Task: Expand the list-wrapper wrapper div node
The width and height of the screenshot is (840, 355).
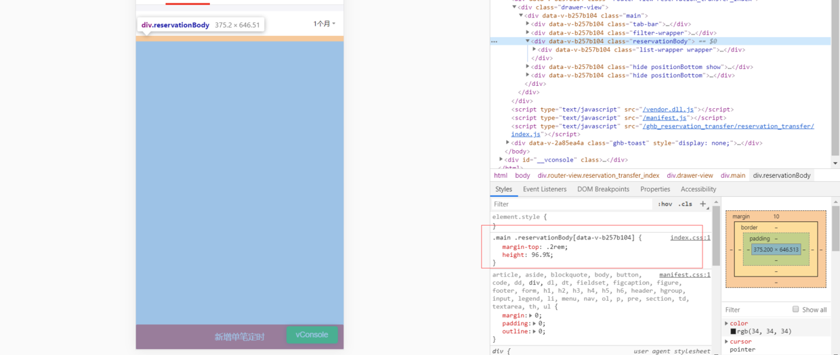Action: [534, 49]
